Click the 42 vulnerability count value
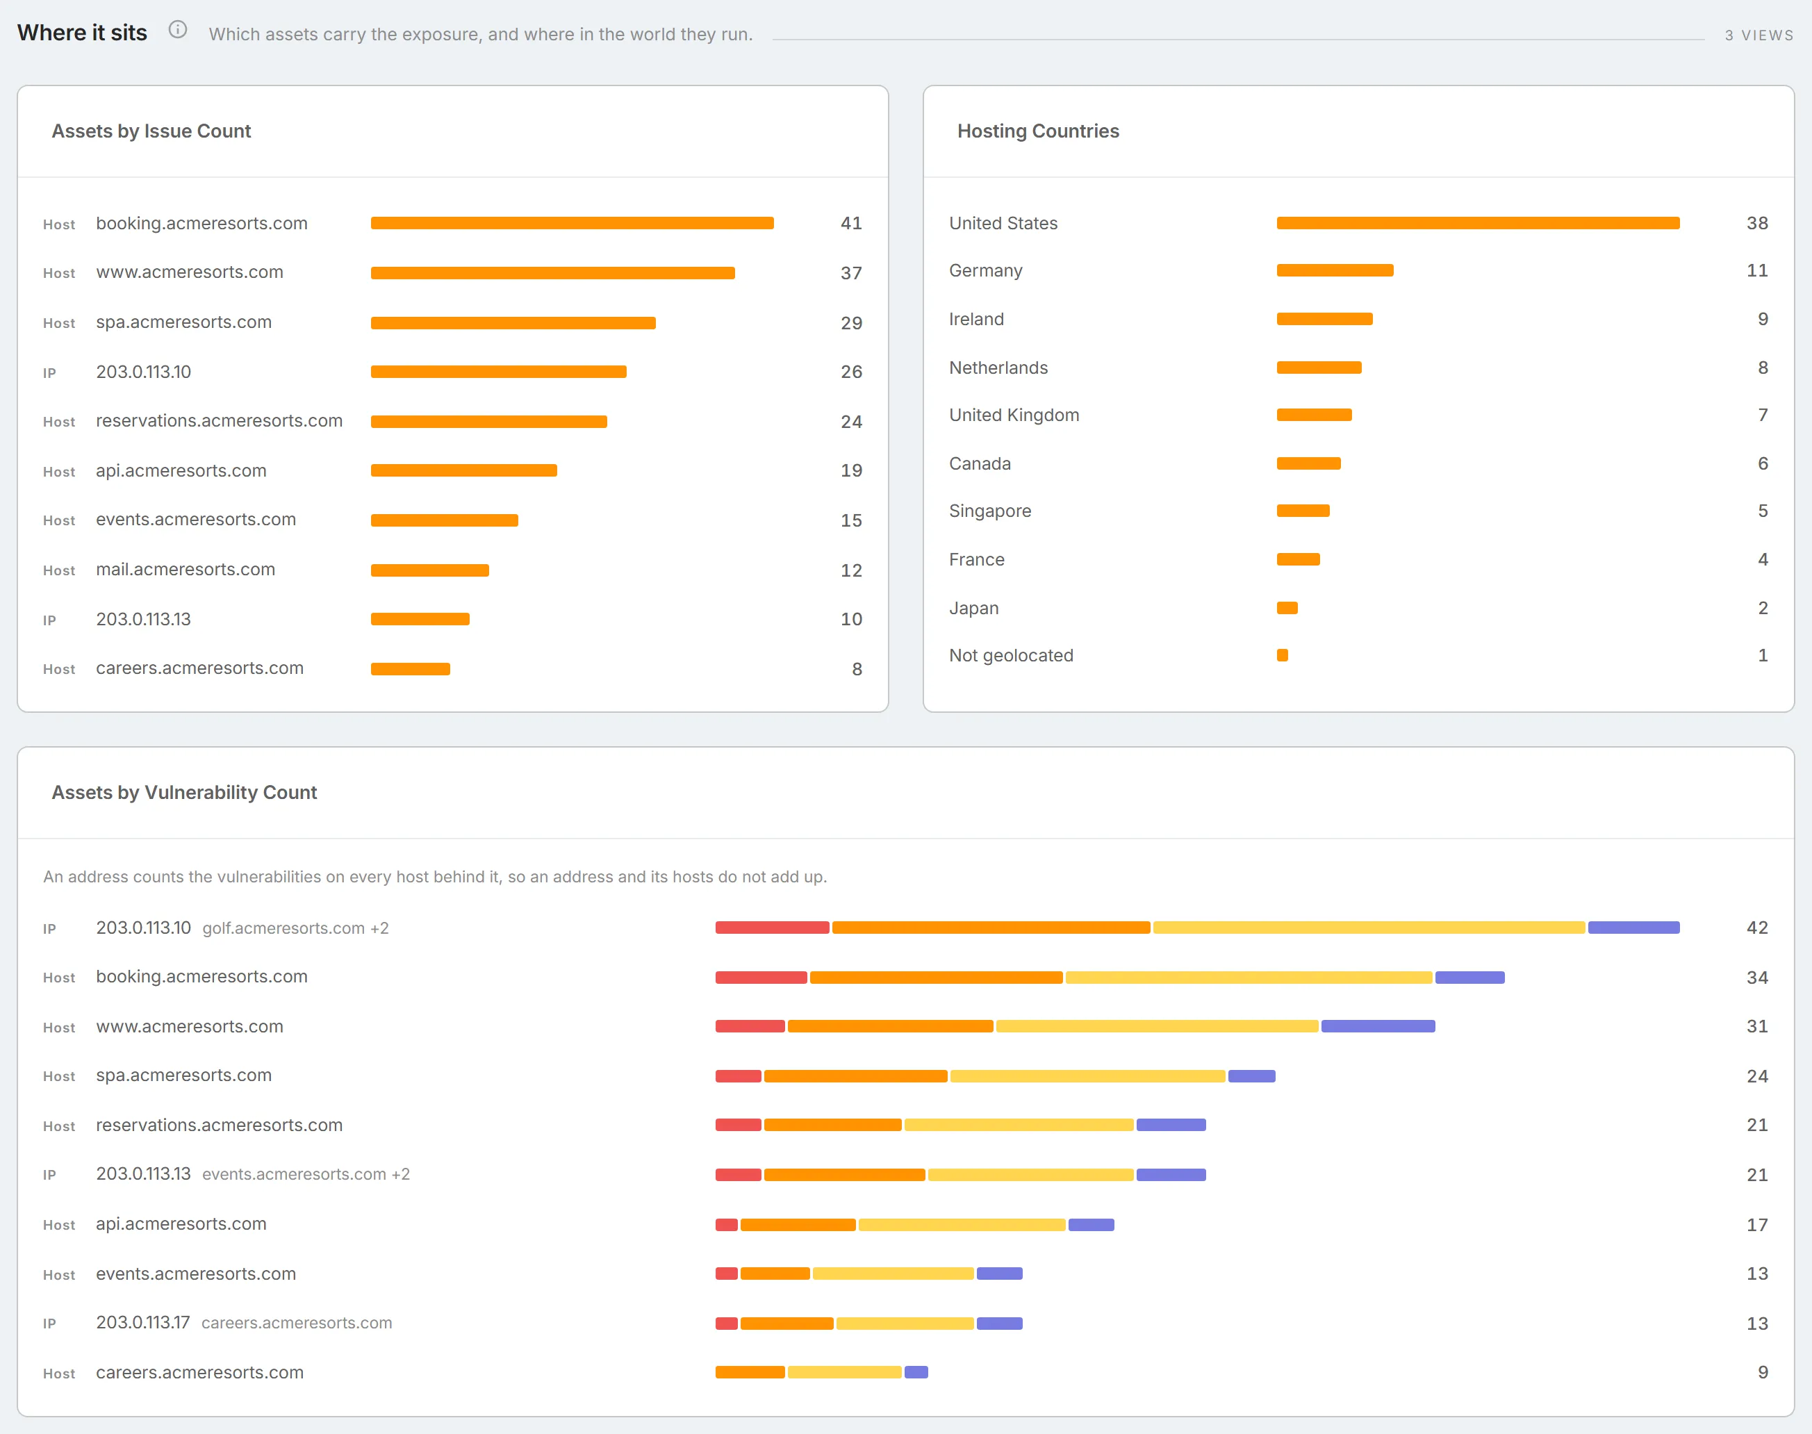This screenshot has width=1812, height=1434. click(1756, 928)
